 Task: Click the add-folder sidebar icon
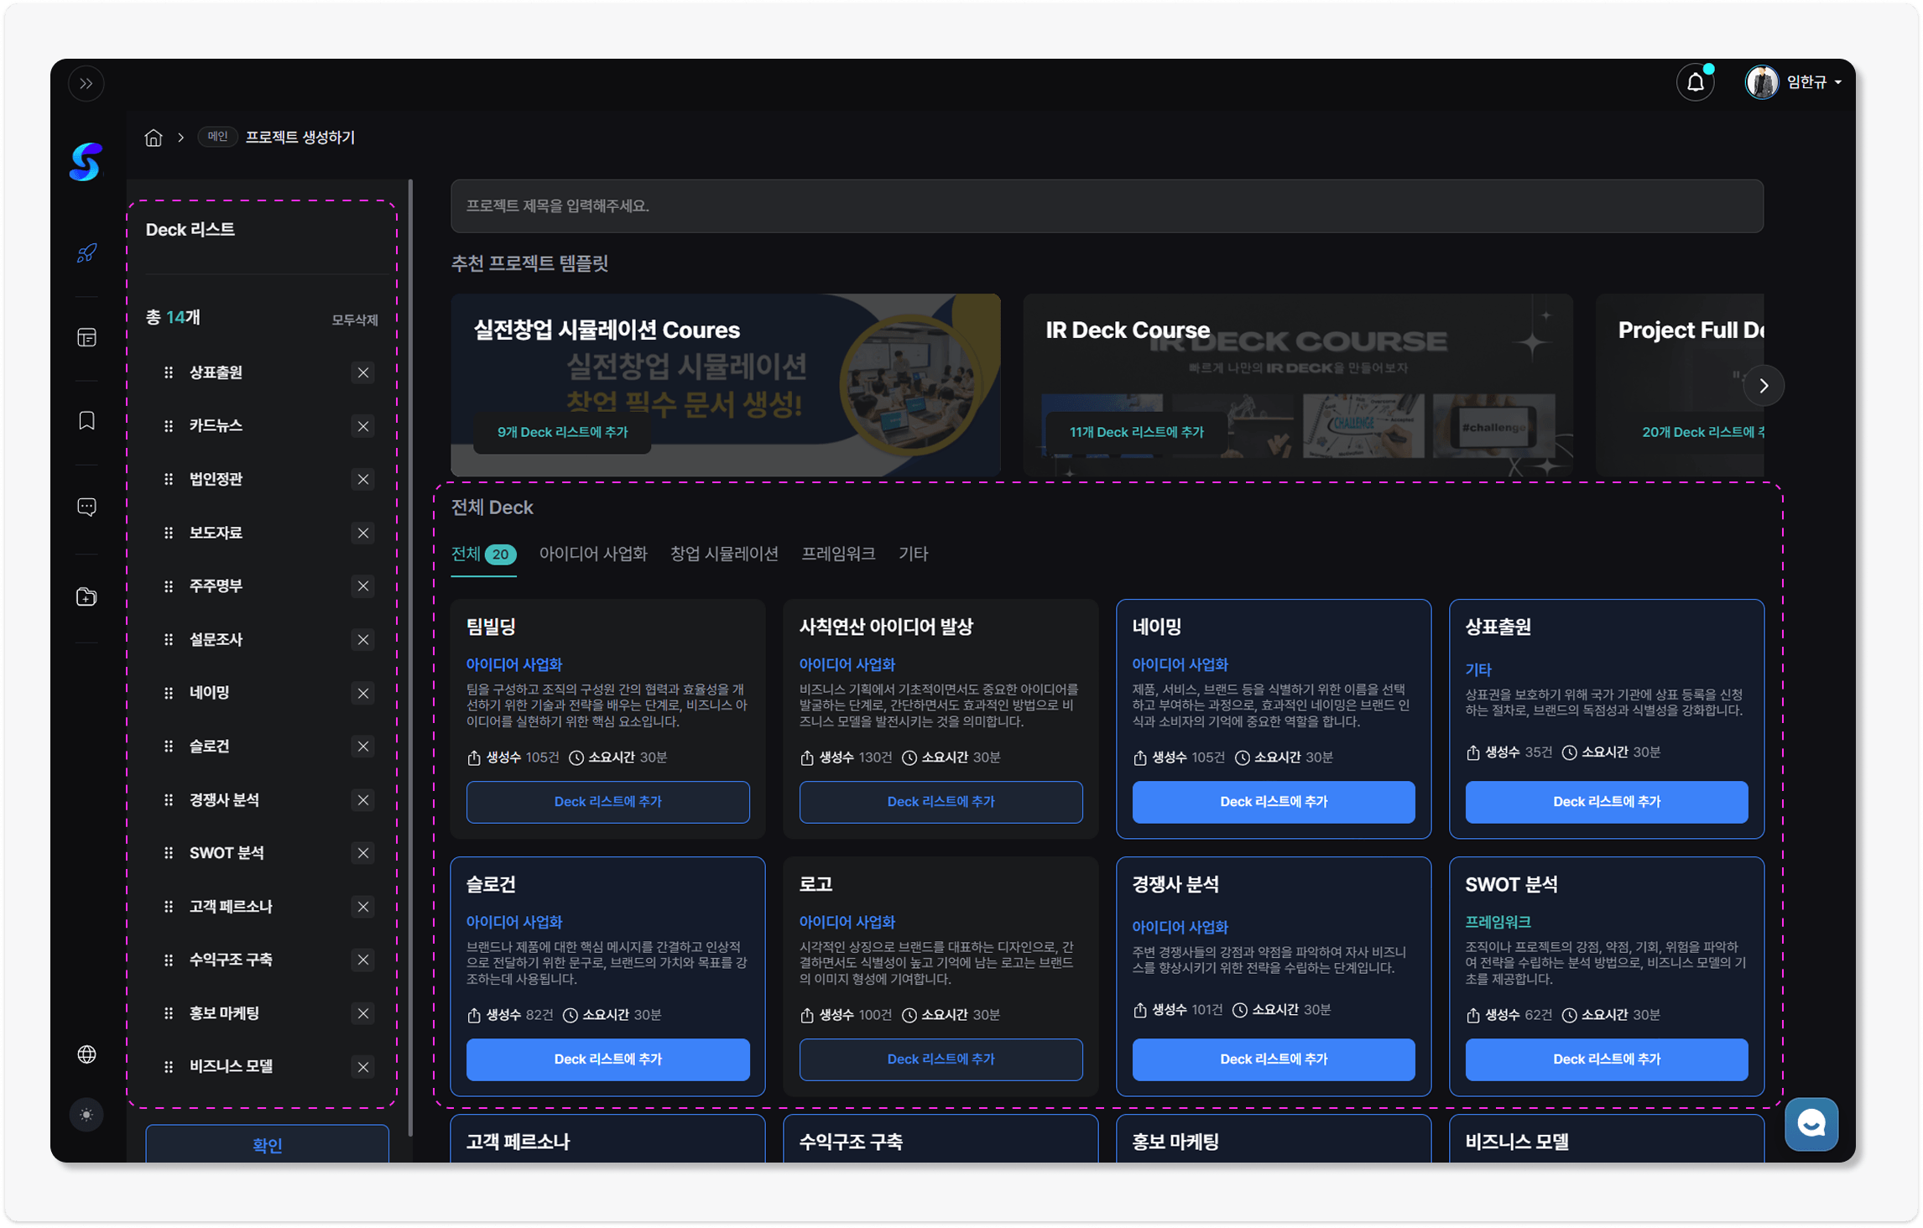(86, 596)
